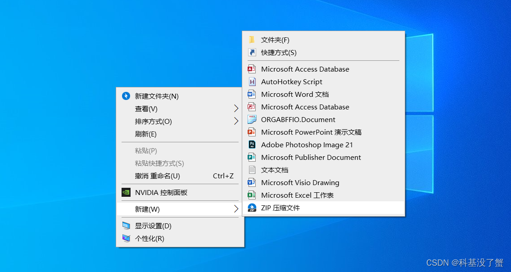Choose the 粘贴快捷方式(S) entry
Image resolution: width=511 pixels, height=272 pixels.
pos(180,163)
